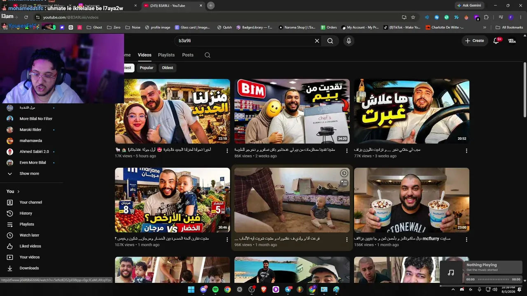Click the Shazam extension icon
Viewport: 527px width, 296px height.
coord(436,17)
